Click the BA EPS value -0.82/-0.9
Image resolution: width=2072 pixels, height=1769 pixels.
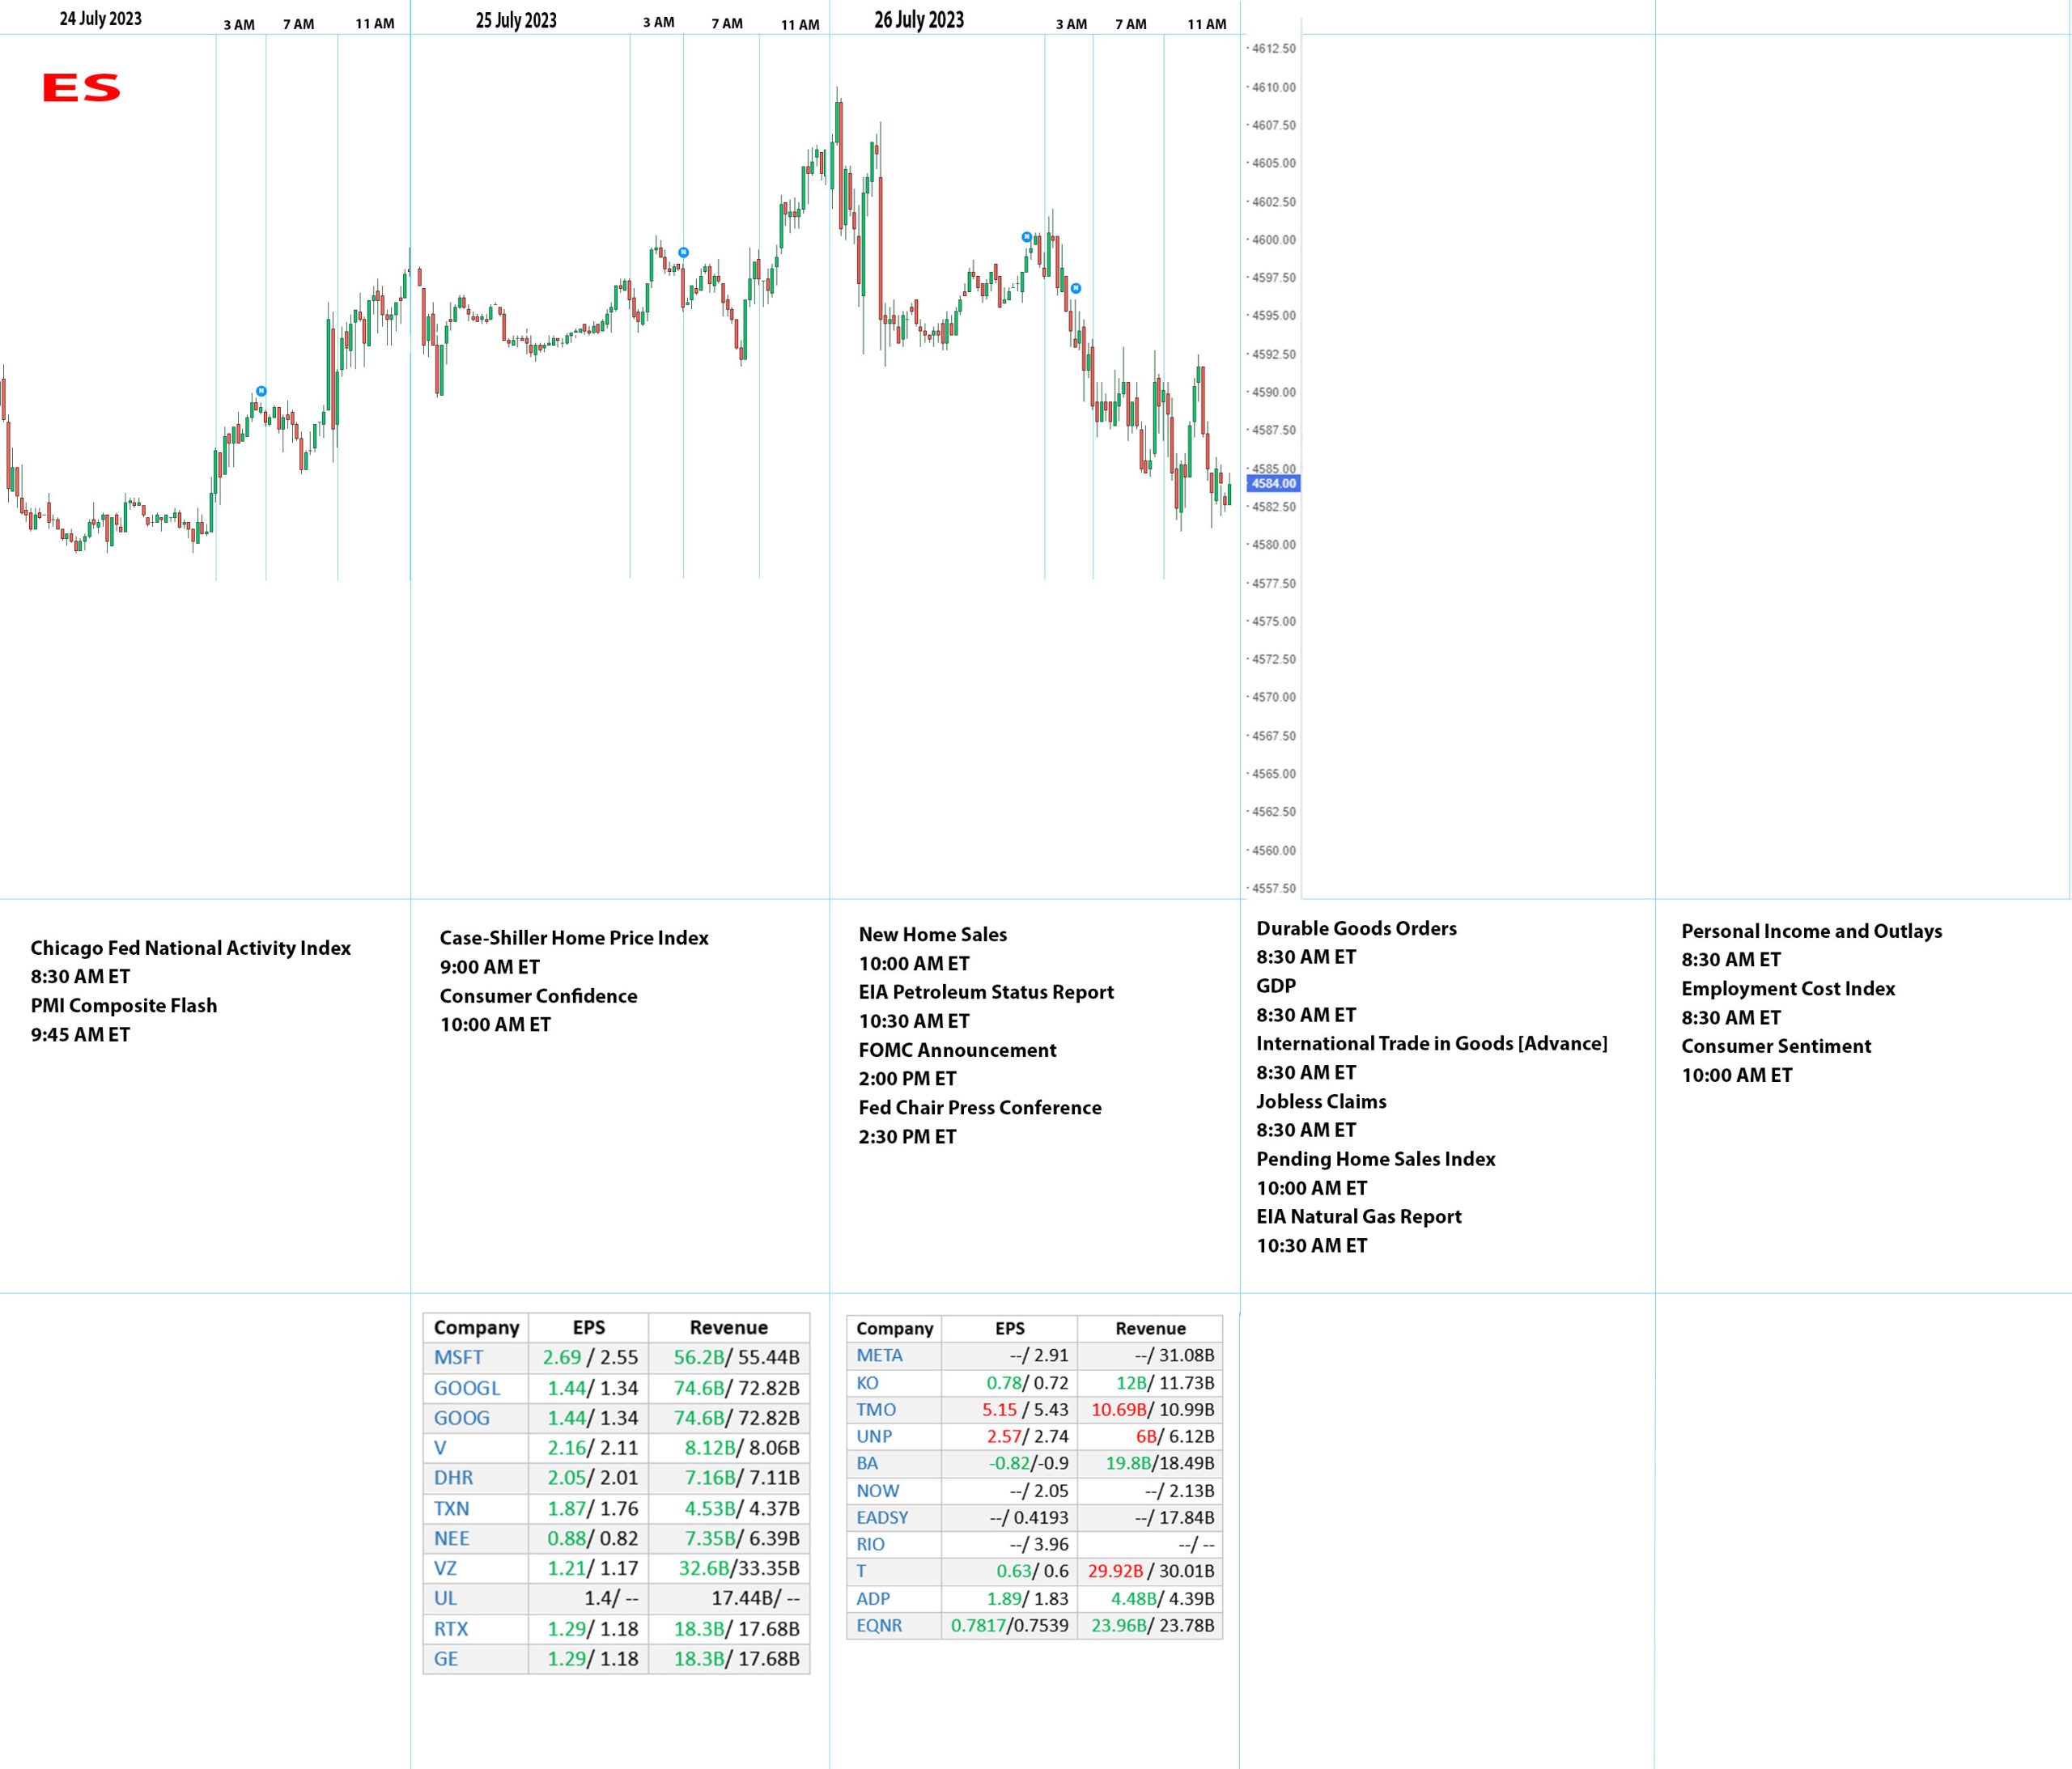point(1029,1463)
